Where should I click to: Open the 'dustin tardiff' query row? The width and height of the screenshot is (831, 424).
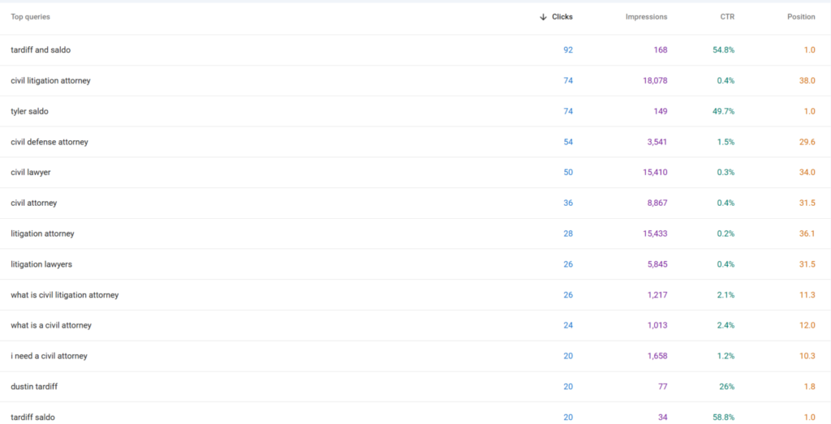tap(415, 387)
